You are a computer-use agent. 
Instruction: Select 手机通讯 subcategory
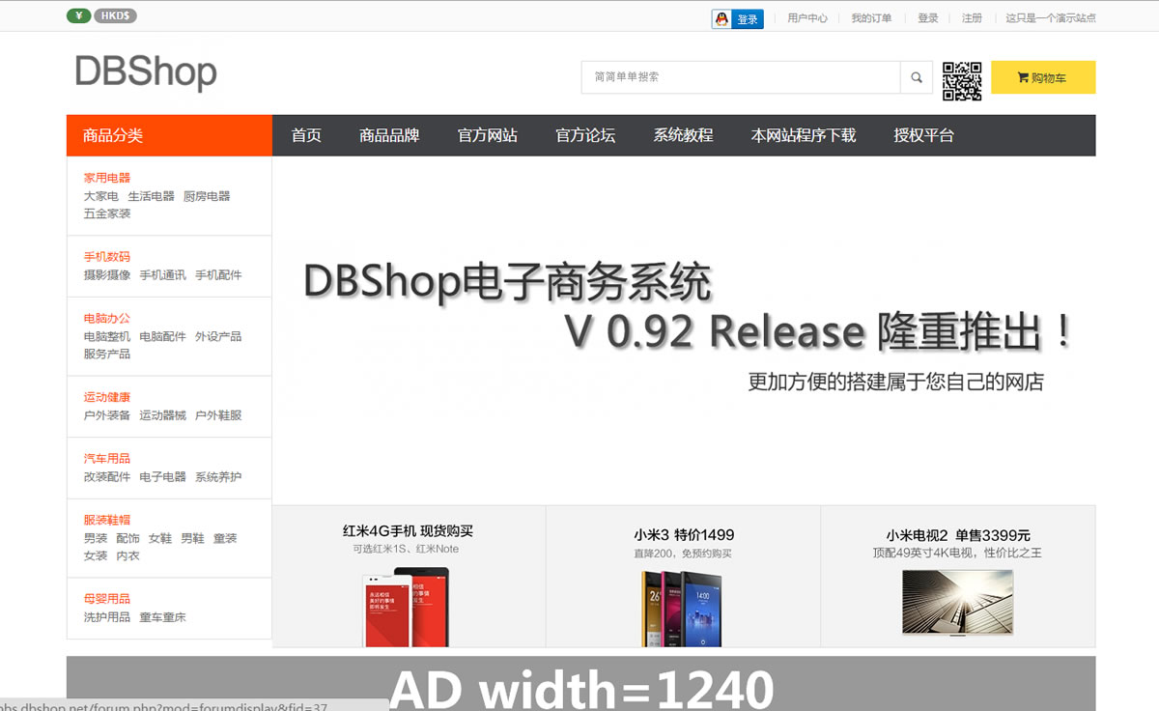coord(162,275)
